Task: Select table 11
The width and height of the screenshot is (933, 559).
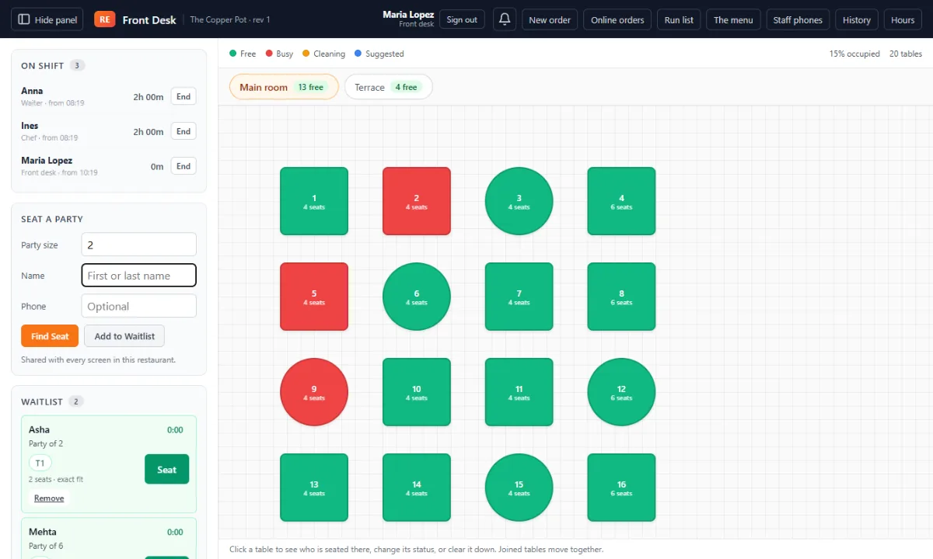Action: point(519,392)
